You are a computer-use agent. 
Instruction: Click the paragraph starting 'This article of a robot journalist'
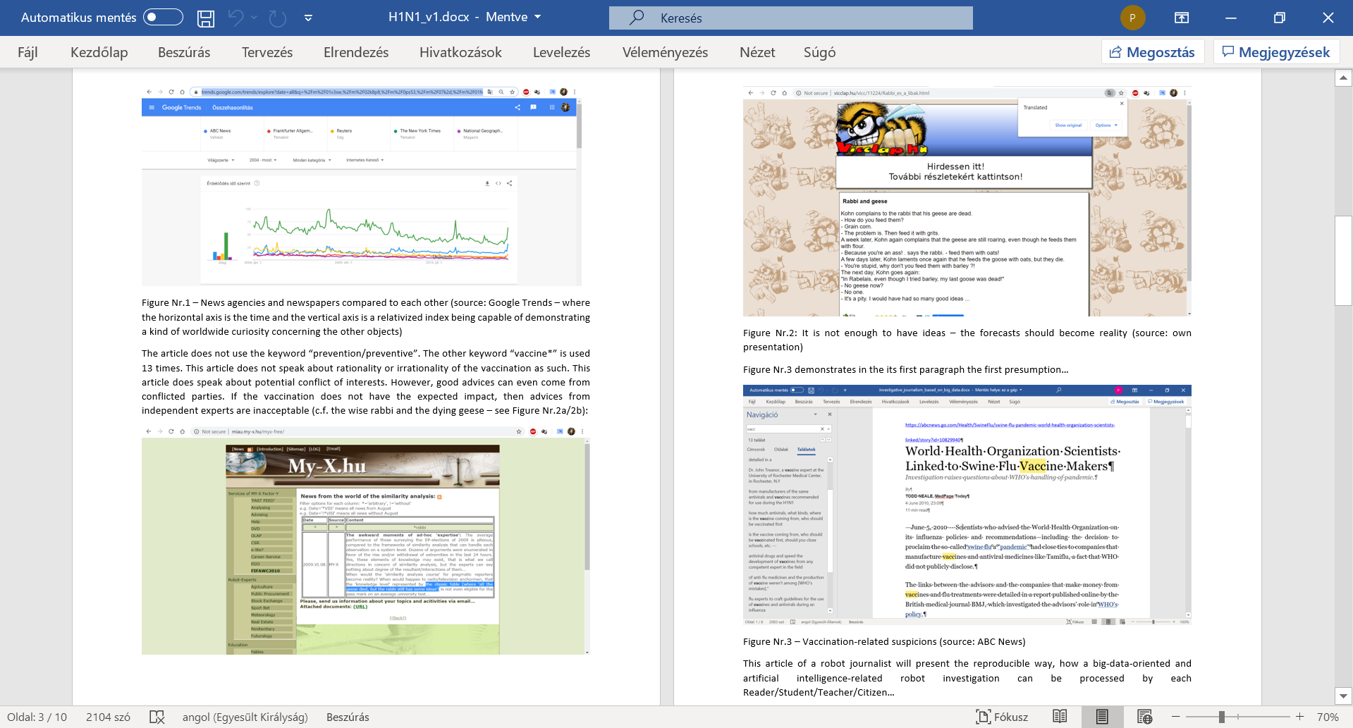[967, 678]
